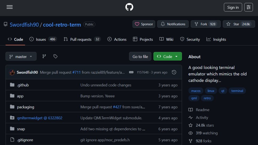The height and width of the screenshot is (145, 258).
Task: Fork the repository
Action: click(206, 24)
